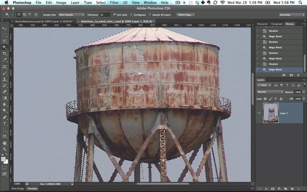Set the foreground color swatch
Image resolution: width=307 pixels, height=192 pixels.
(x=3, y=159)
